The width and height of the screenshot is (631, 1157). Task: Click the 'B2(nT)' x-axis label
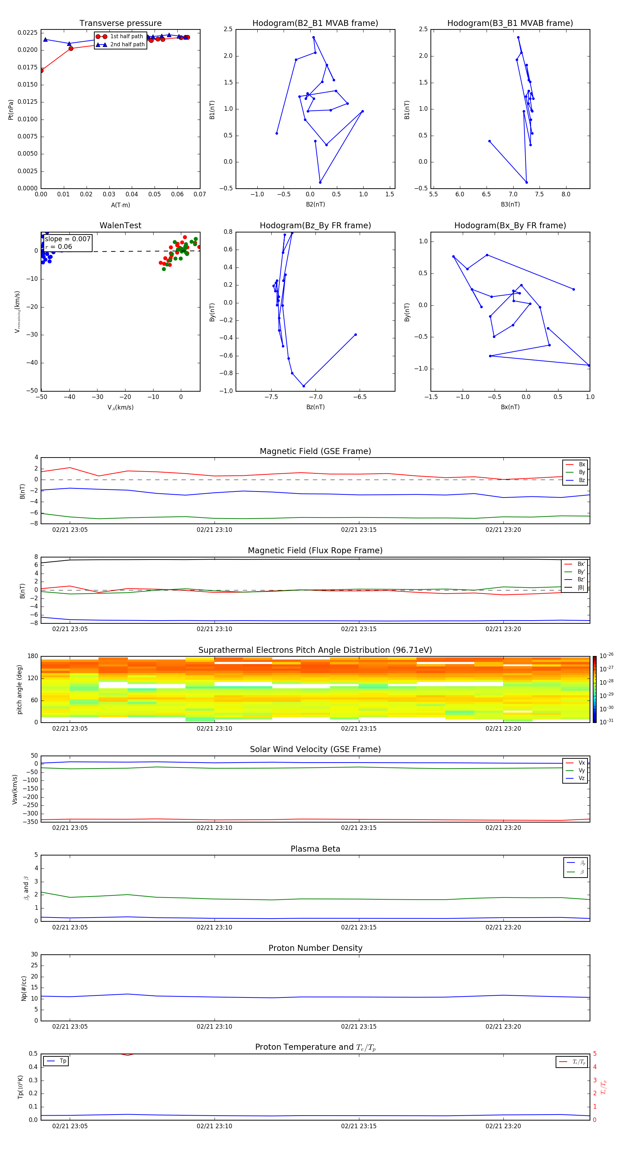[x=315, y=204]
